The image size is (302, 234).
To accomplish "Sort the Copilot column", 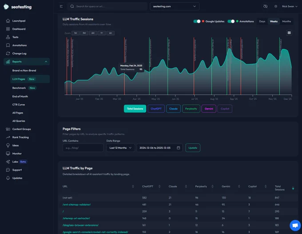I will 266,186.
